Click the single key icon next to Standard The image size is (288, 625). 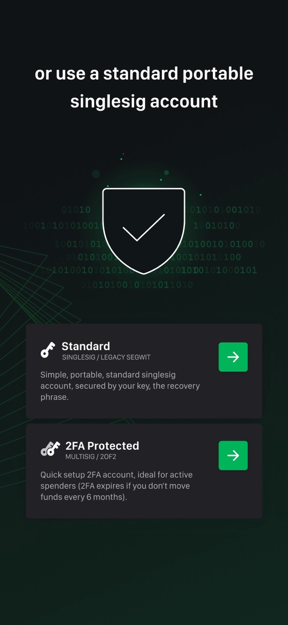[48, 350]
